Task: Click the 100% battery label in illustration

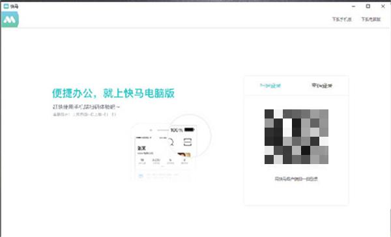Action: 177,130
